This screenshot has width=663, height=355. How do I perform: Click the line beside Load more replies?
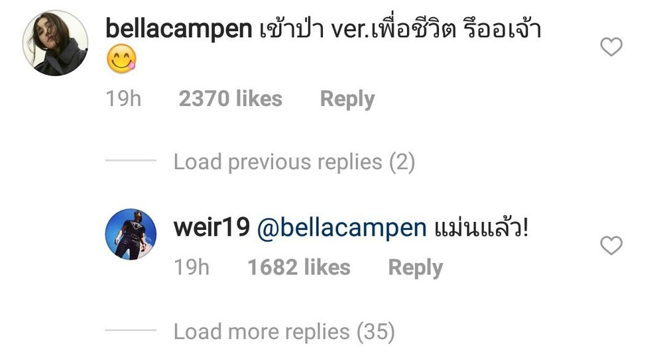pyautogui.click(x=131, y=330)
